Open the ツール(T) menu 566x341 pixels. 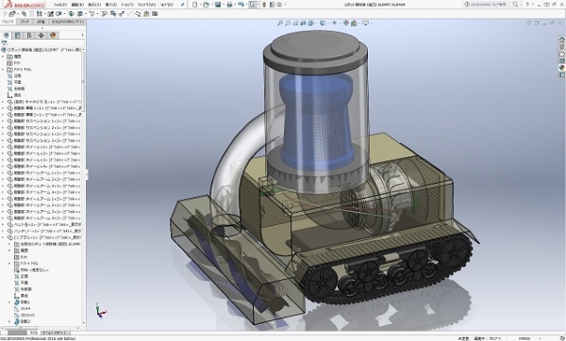(126, 5)
